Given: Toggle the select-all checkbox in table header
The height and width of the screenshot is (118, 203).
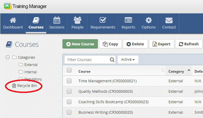Looking at the screenshot, I should coord(69,70).
